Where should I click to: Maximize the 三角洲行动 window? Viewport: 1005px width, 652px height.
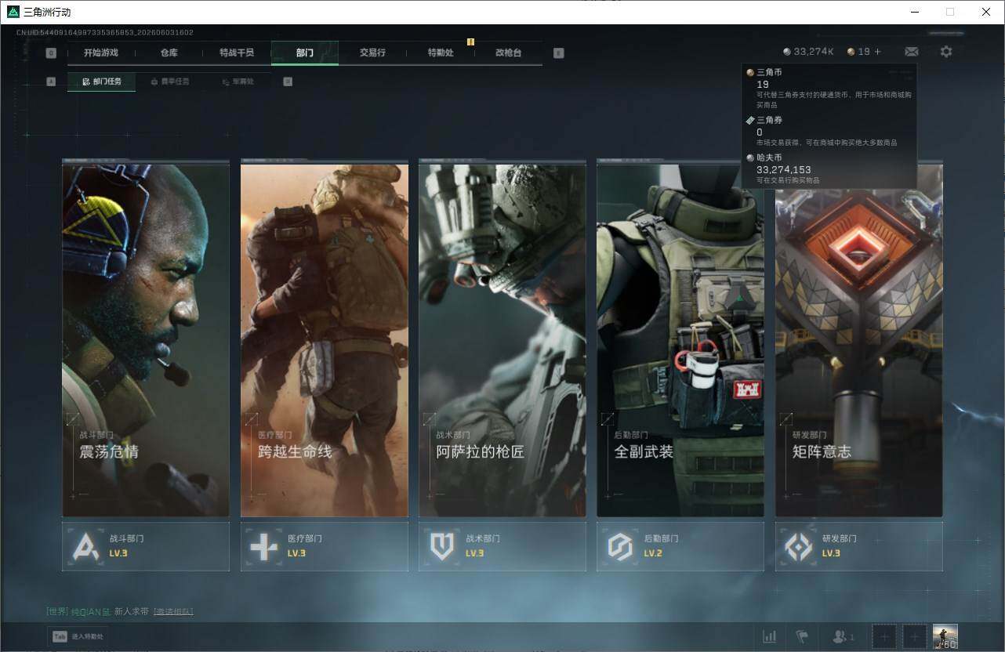coord(950,12)
